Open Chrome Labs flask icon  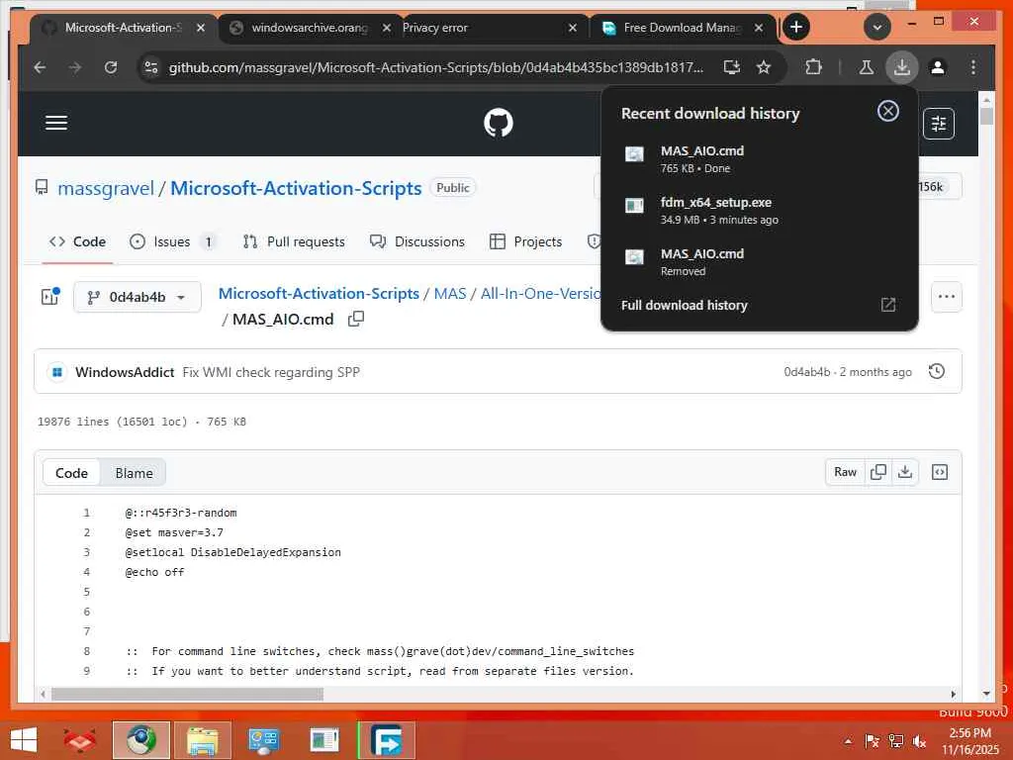[867, 67]
